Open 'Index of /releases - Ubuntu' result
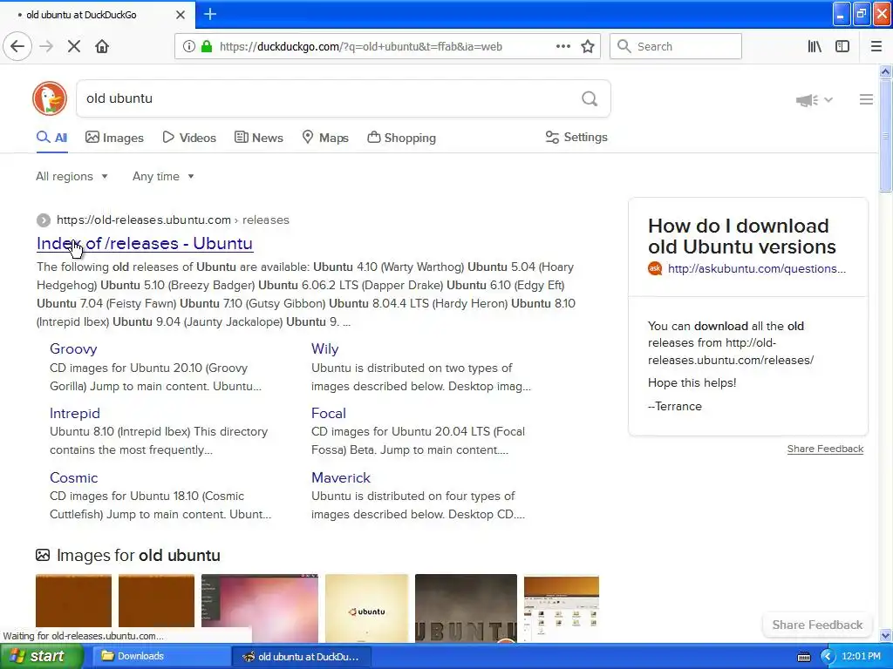This screenshot has height=669, width=893. [x=145, y=244]
